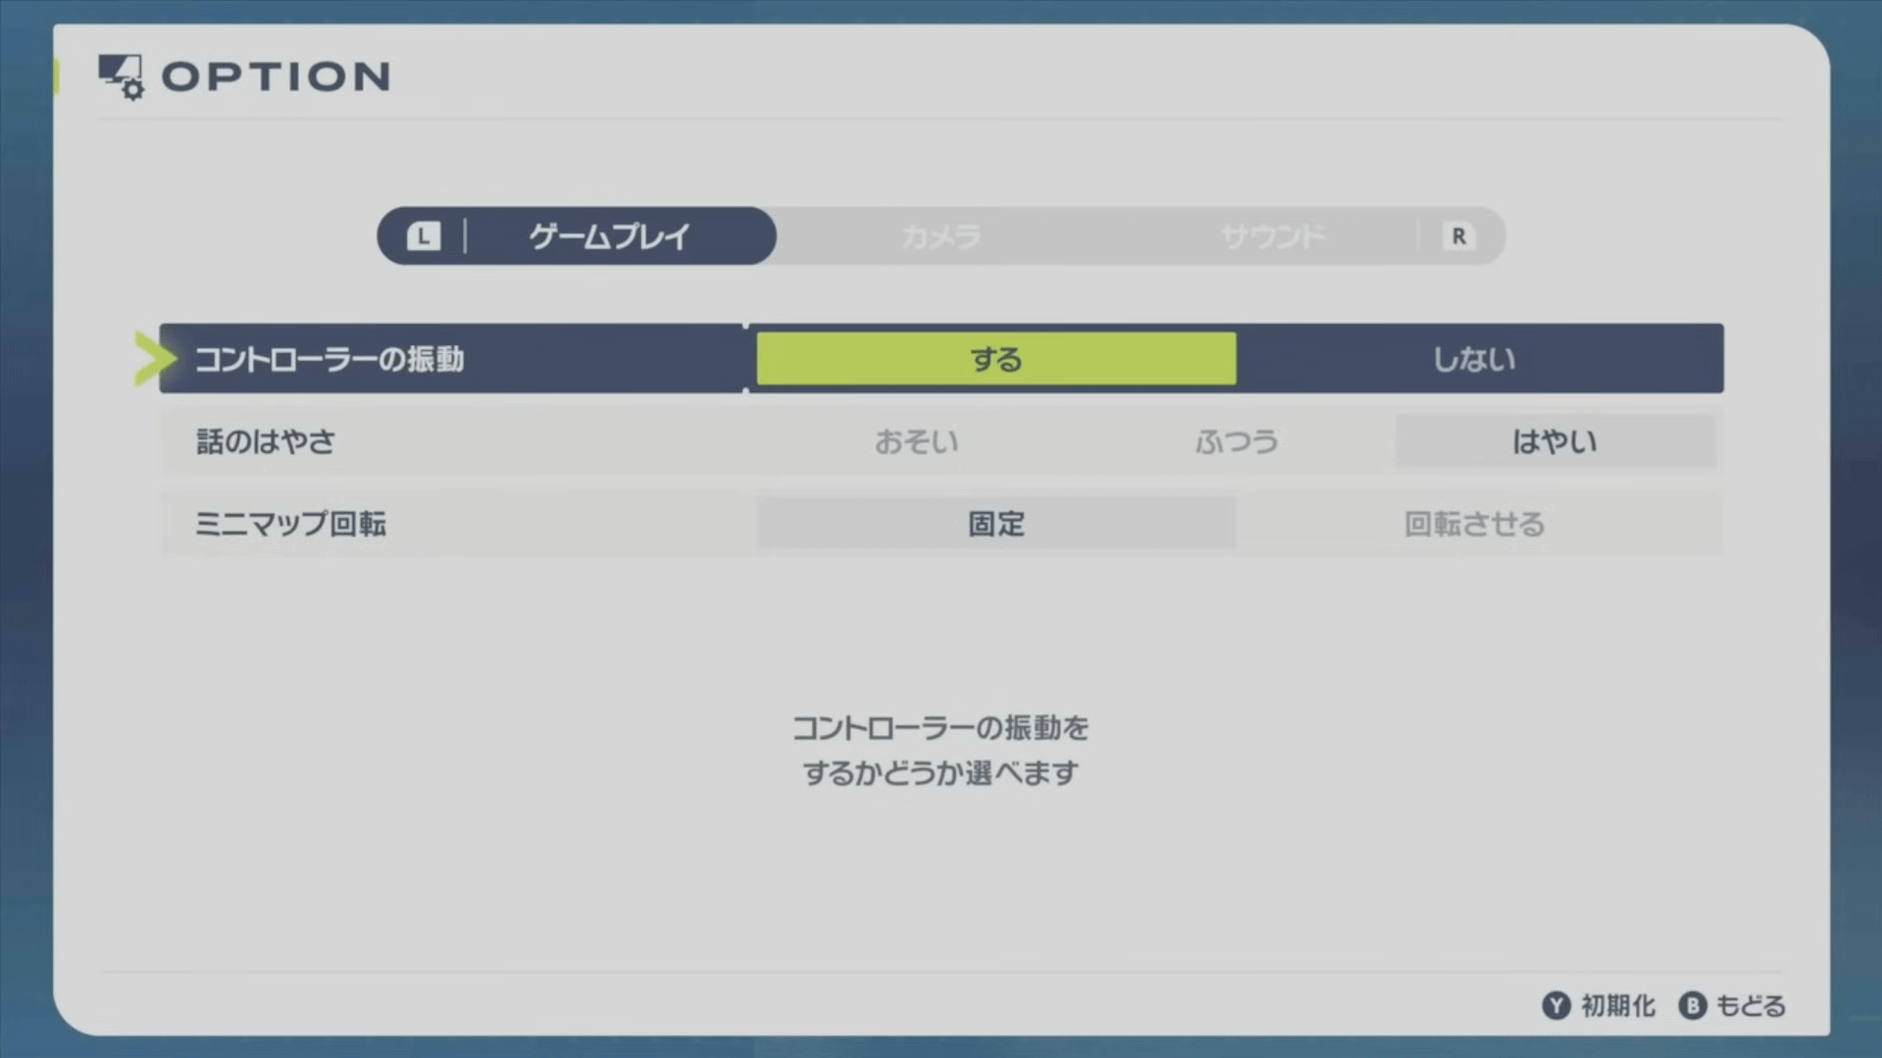Screen dimensions: 1882x1058
Task: Select the コントローラーの振動 setting row
Action: click(x=330, y=360)
